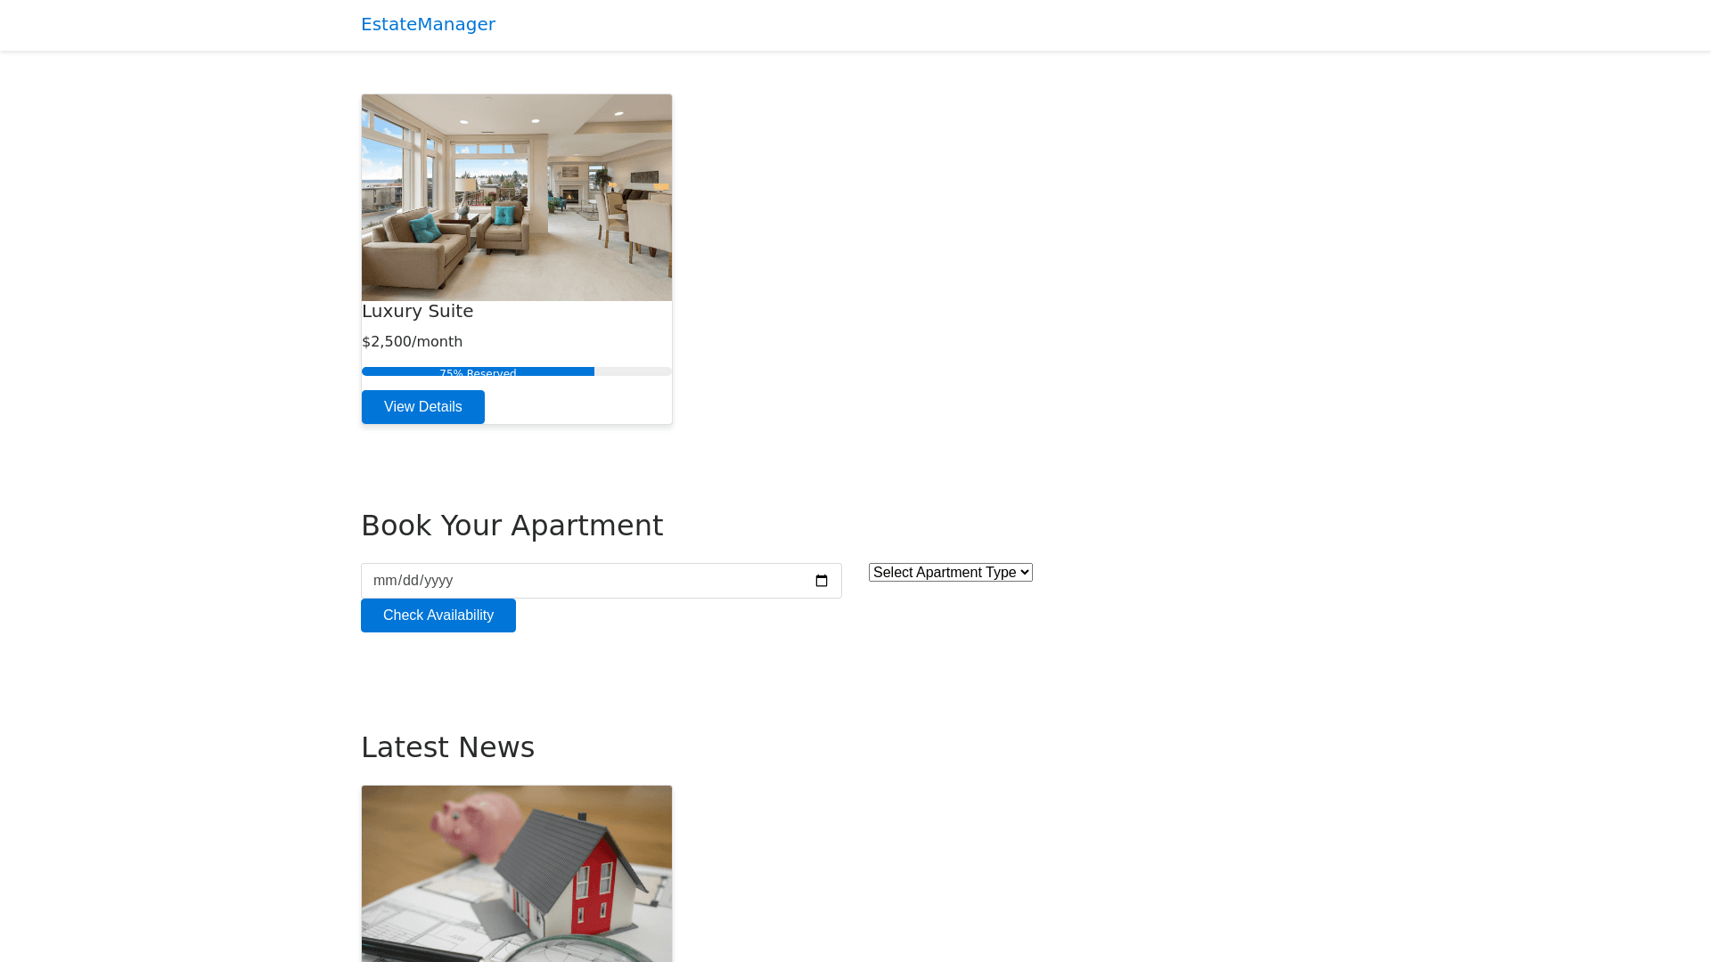
Task: Click the Latest News heading
Action: pyautogui.click(x=447, y=747)
